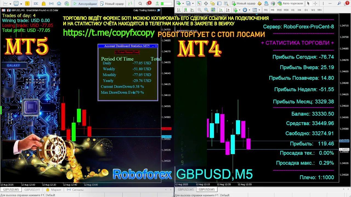Switch to GBPUSD,H1 tab in MT5

[32, 190]
